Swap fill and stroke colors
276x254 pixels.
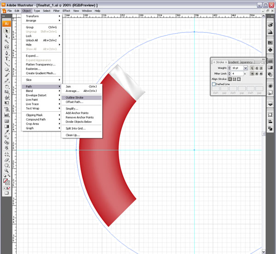pyautogui.click(x=9, y=176)
